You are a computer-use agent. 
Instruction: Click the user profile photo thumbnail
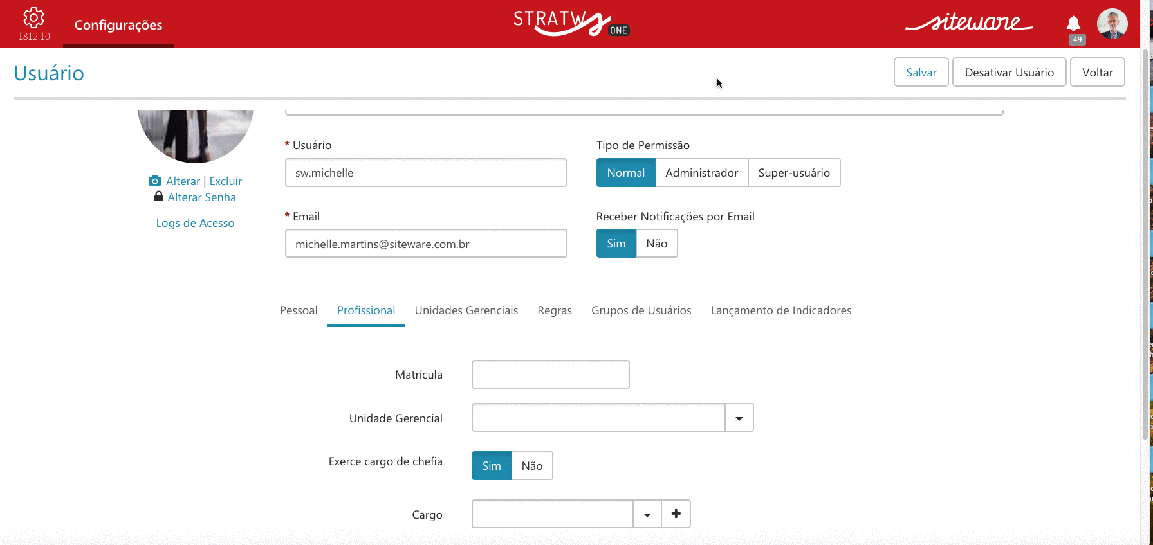195,136
